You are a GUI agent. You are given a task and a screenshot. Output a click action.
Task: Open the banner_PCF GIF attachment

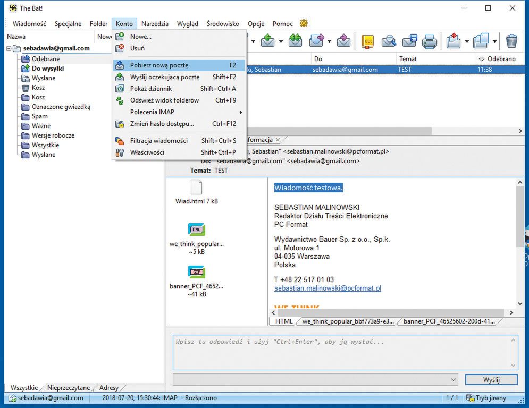(196, 273)
